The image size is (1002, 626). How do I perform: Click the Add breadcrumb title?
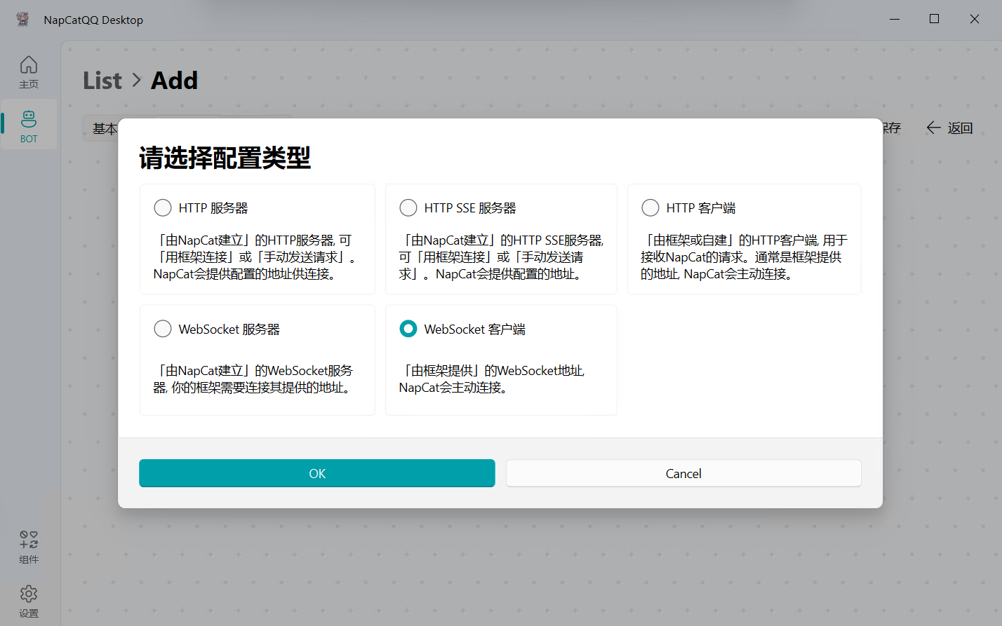click(x=175, y=81)
